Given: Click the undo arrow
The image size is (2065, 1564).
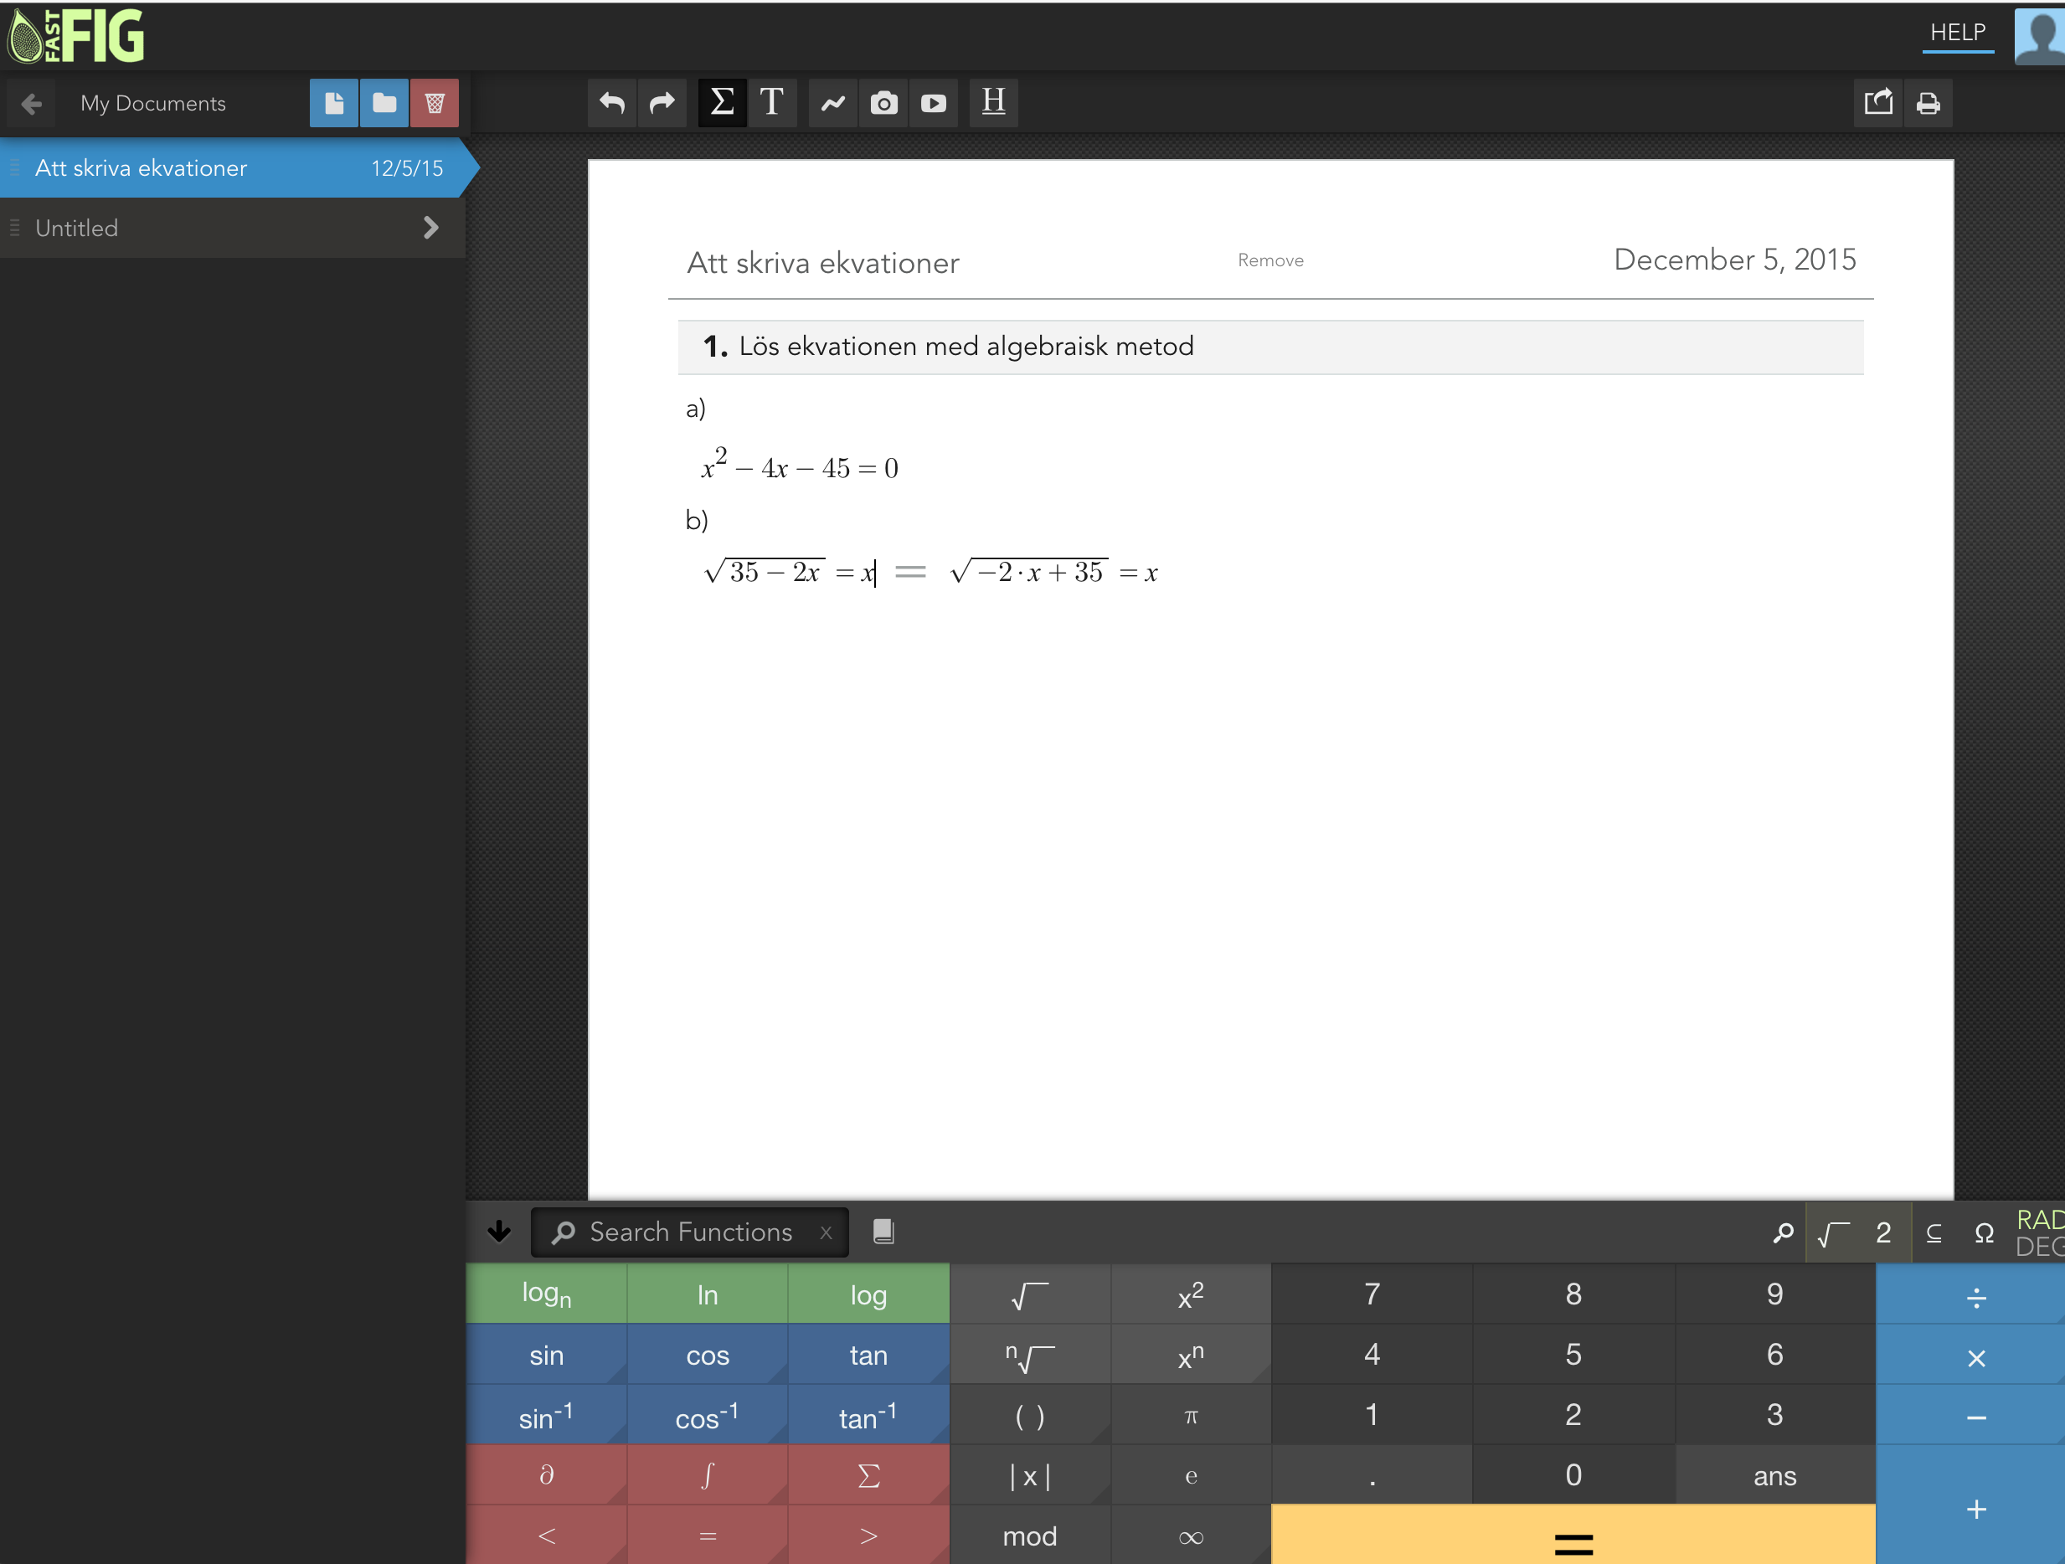Looking at the screenshot, I should click(x=611, y=103).
